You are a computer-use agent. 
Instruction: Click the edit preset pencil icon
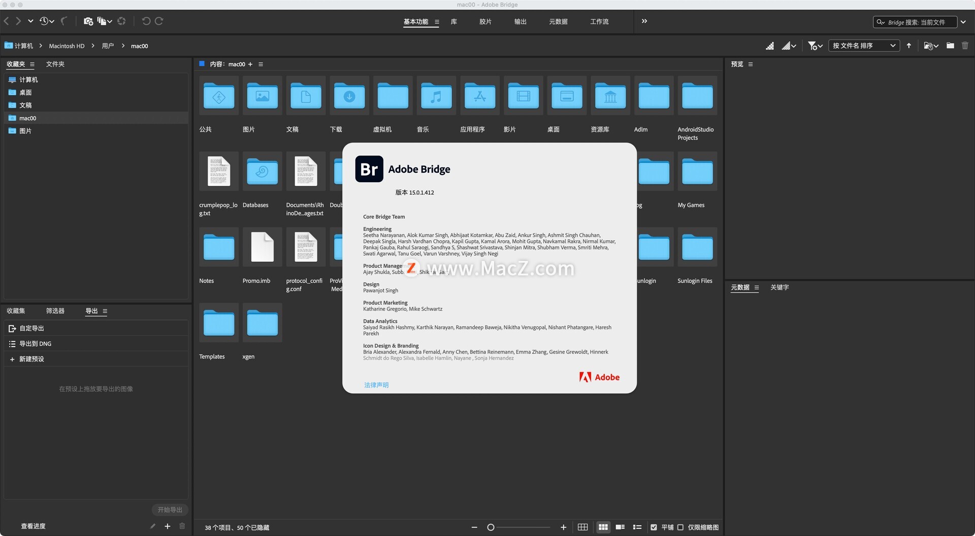(x=152, y=526)
